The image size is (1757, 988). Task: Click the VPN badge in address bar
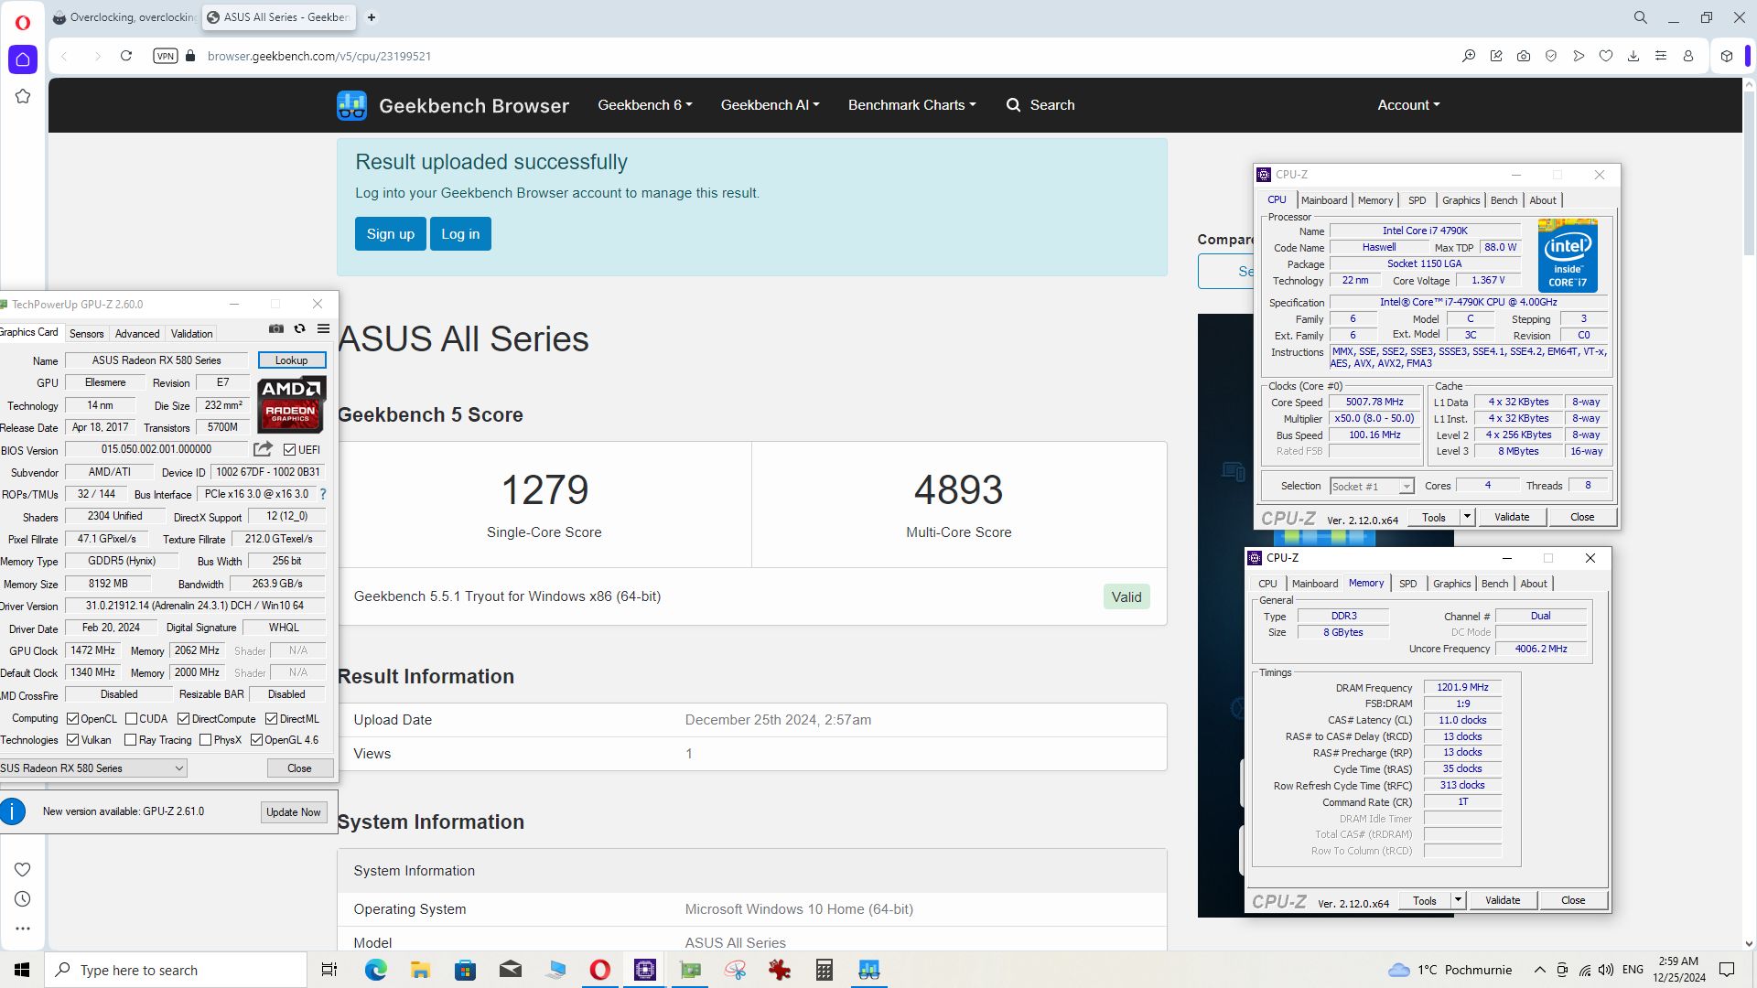coord(165,56)
